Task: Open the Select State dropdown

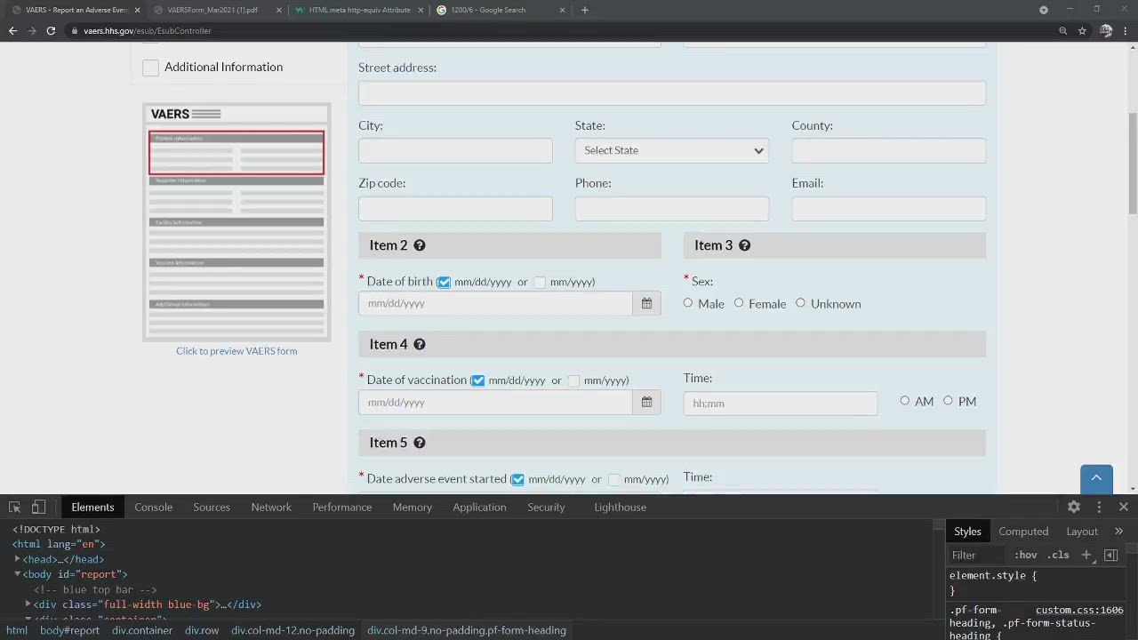Action: 671,150
